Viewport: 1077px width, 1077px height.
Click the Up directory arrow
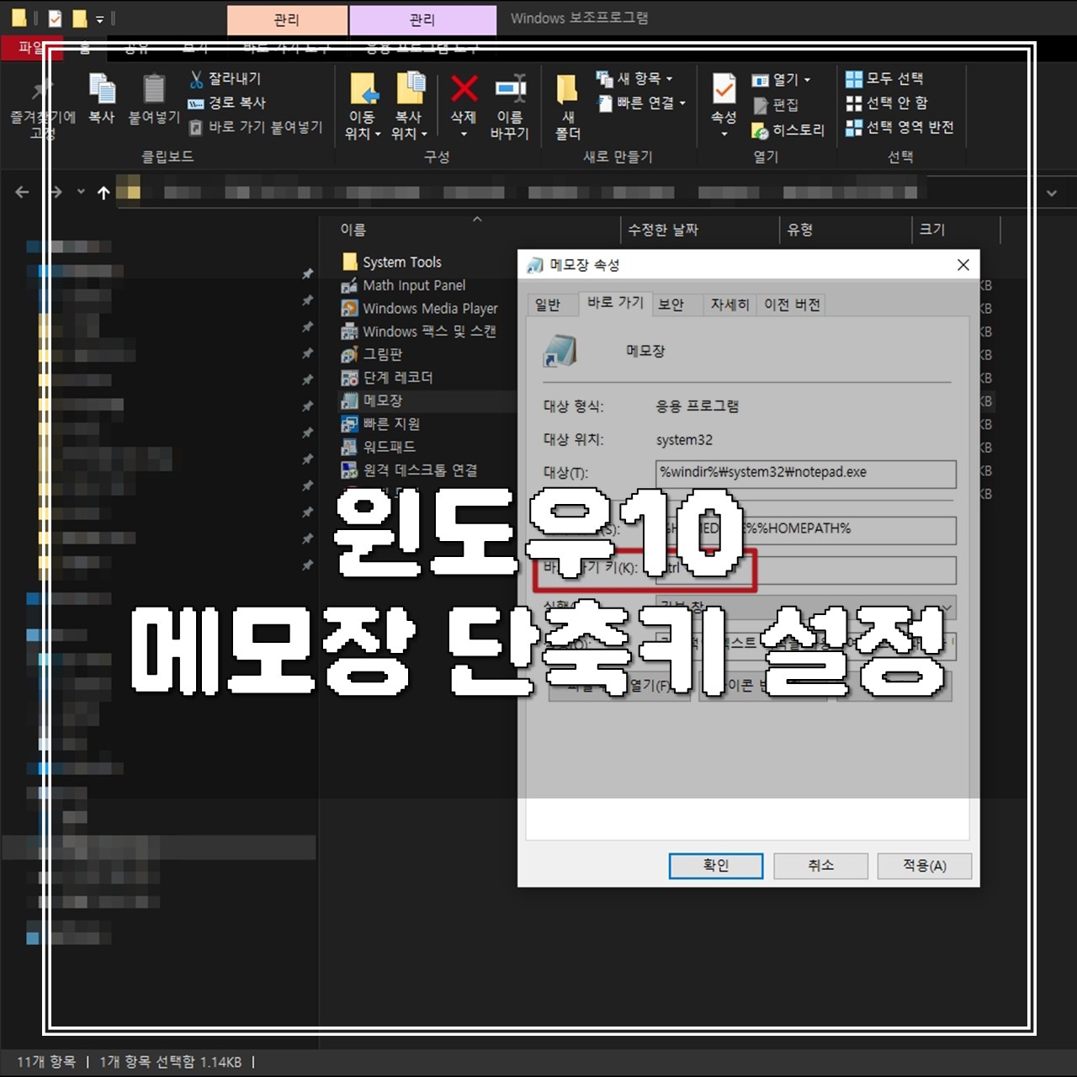tap(103, 193)
